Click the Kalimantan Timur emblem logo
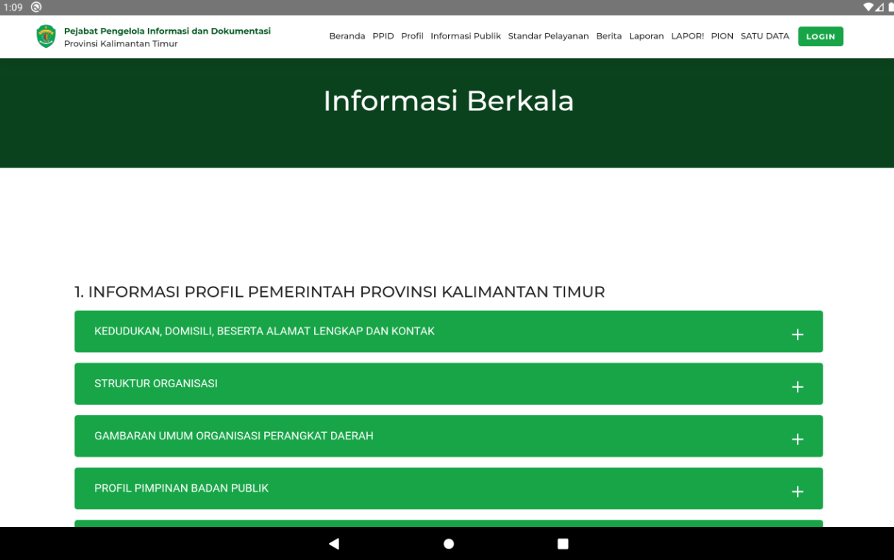894x560 pixels. coord(46,37)
